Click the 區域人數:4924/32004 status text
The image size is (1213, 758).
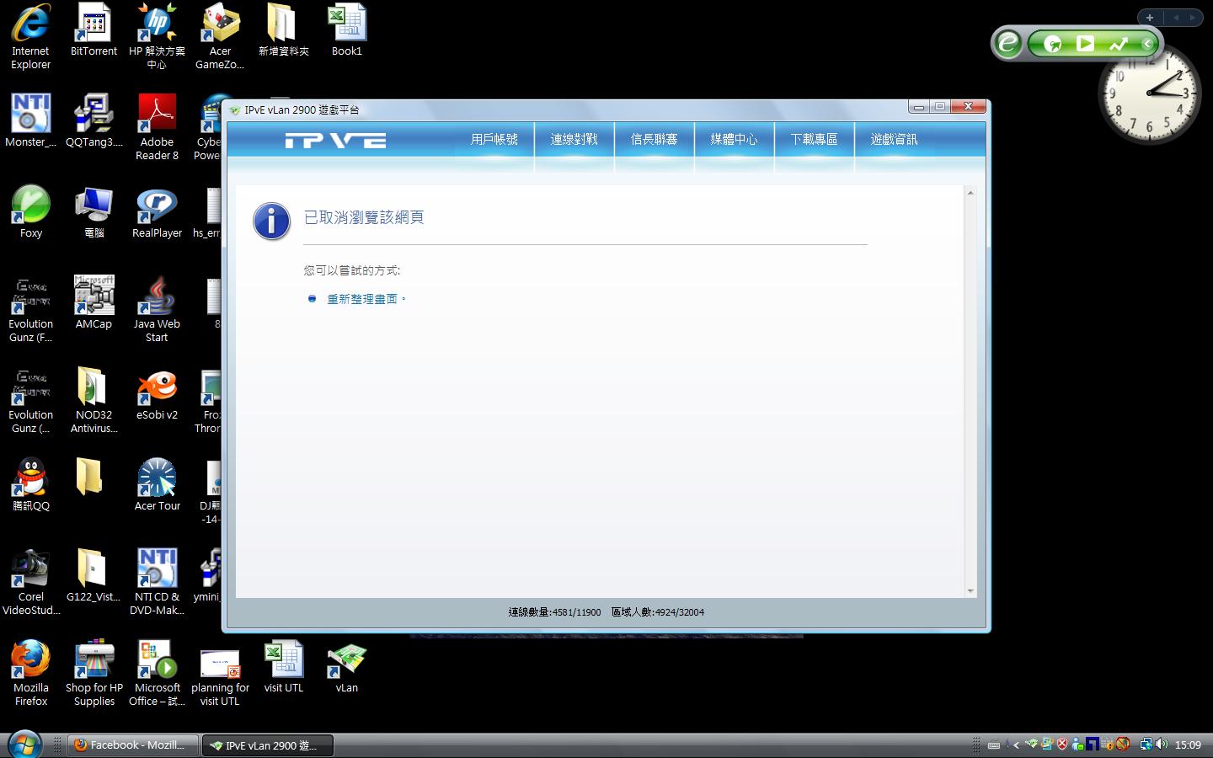(658, 612)
